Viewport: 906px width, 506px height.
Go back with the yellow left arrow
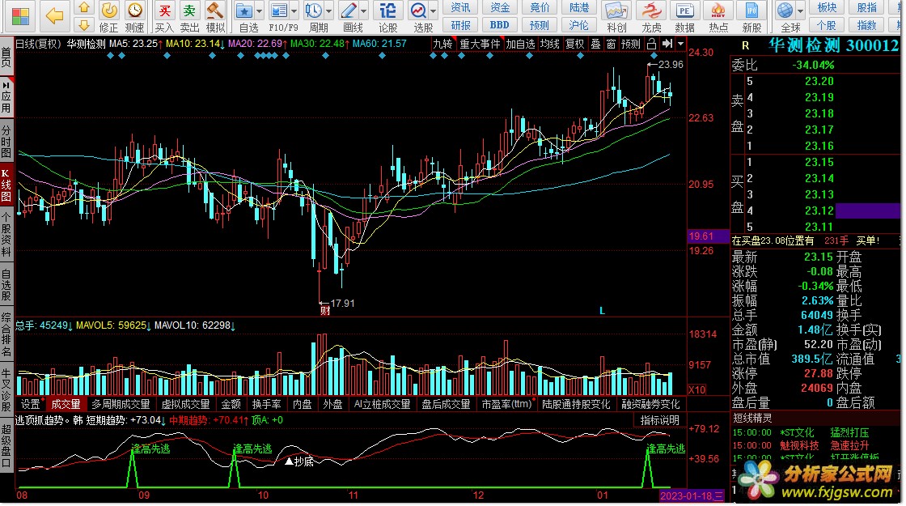54,16
